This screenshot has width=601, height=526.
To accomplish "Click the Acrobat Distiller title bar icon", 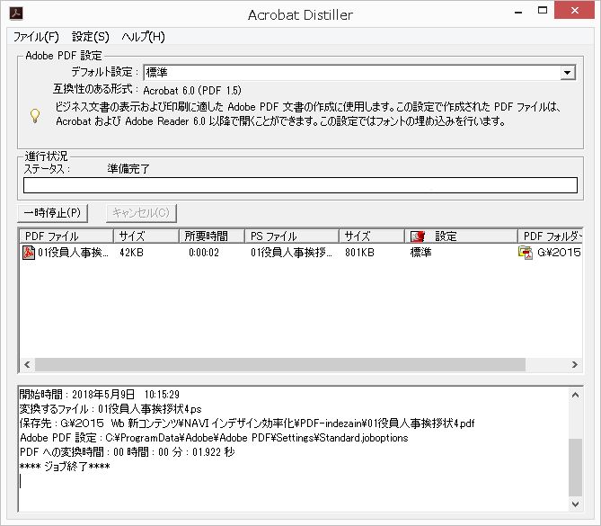I will point(16,13).
